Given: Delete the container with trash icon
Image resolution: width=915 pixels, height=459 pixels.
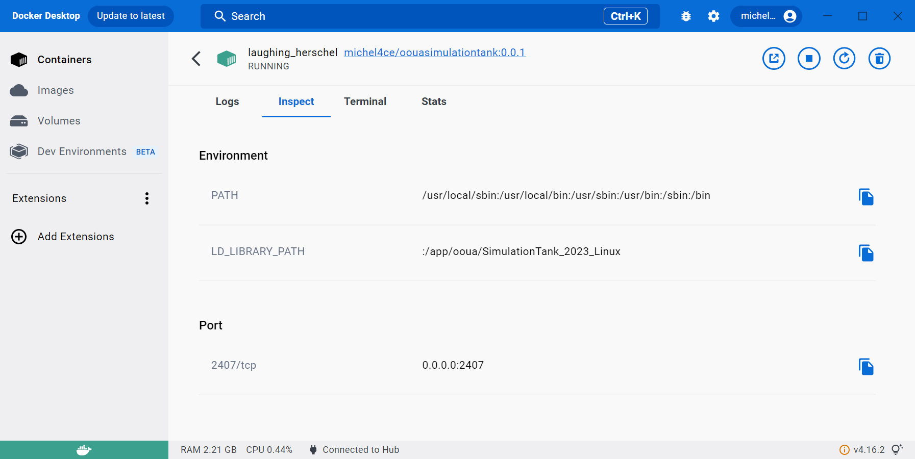Looking at the screenshot, I should pos(879,59).
